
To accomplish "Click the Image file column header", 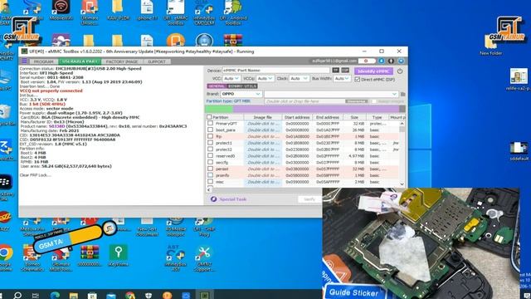I will click(263, 117).
